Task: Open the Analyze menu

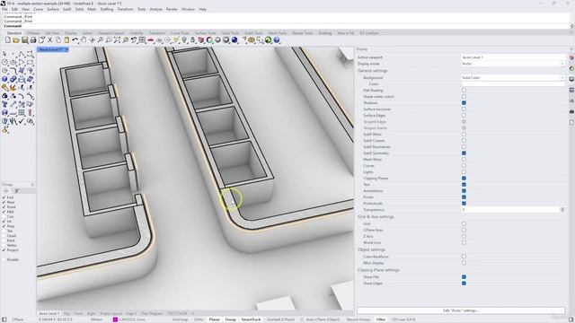Action: click(x=155, y=9)
